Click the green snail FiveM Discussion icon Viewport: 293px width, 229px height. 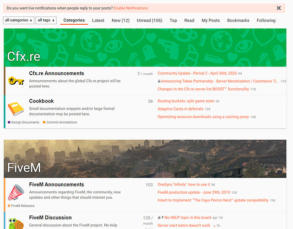[16, 224]
